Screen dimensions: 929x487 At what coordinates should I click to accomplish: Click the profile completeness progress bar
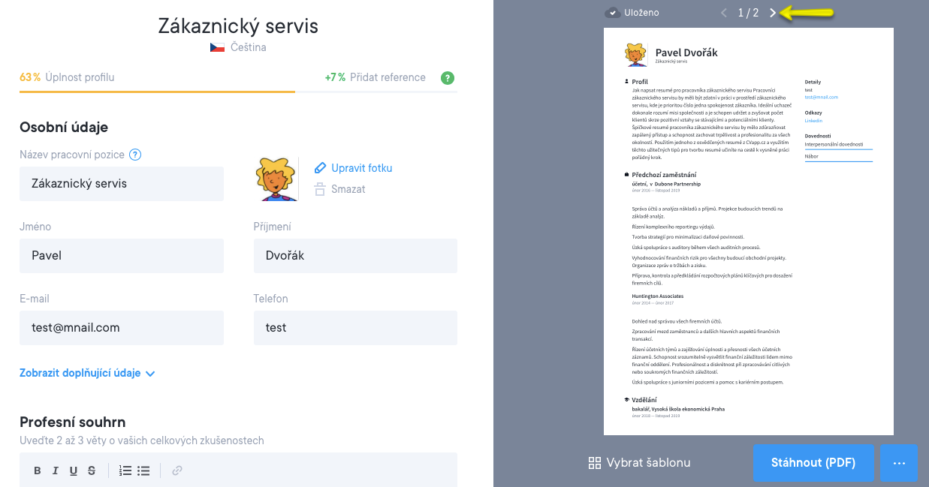point(238,92)
